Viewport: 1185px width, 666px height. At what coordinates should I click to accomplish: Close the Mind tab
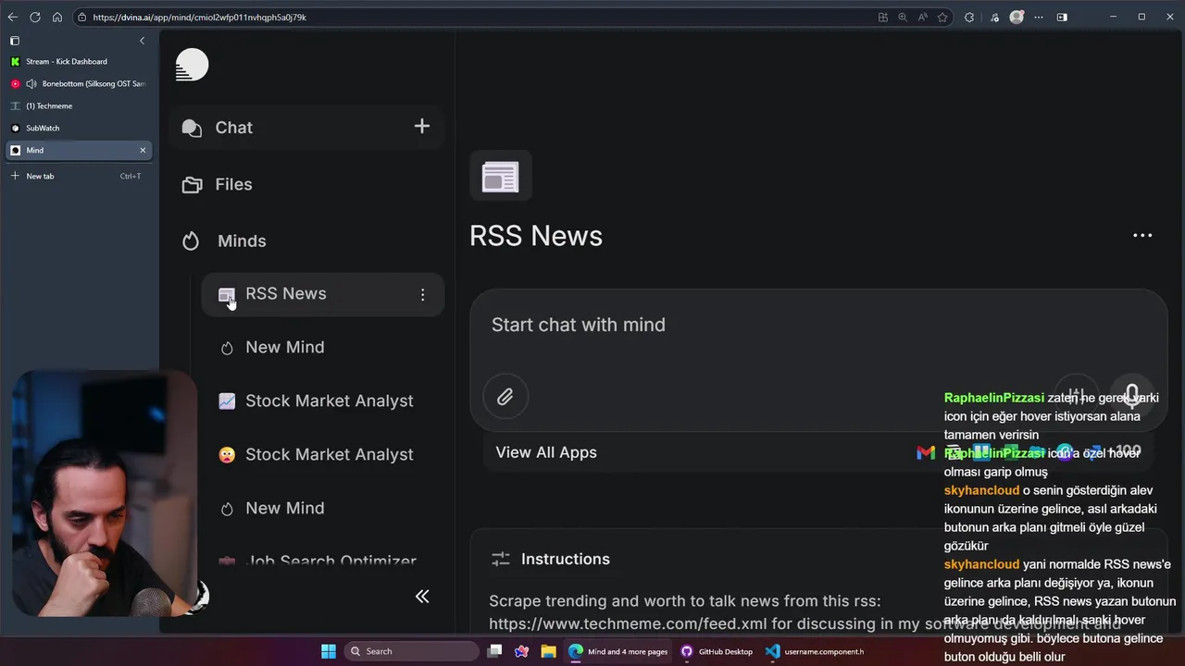point(143,150)
